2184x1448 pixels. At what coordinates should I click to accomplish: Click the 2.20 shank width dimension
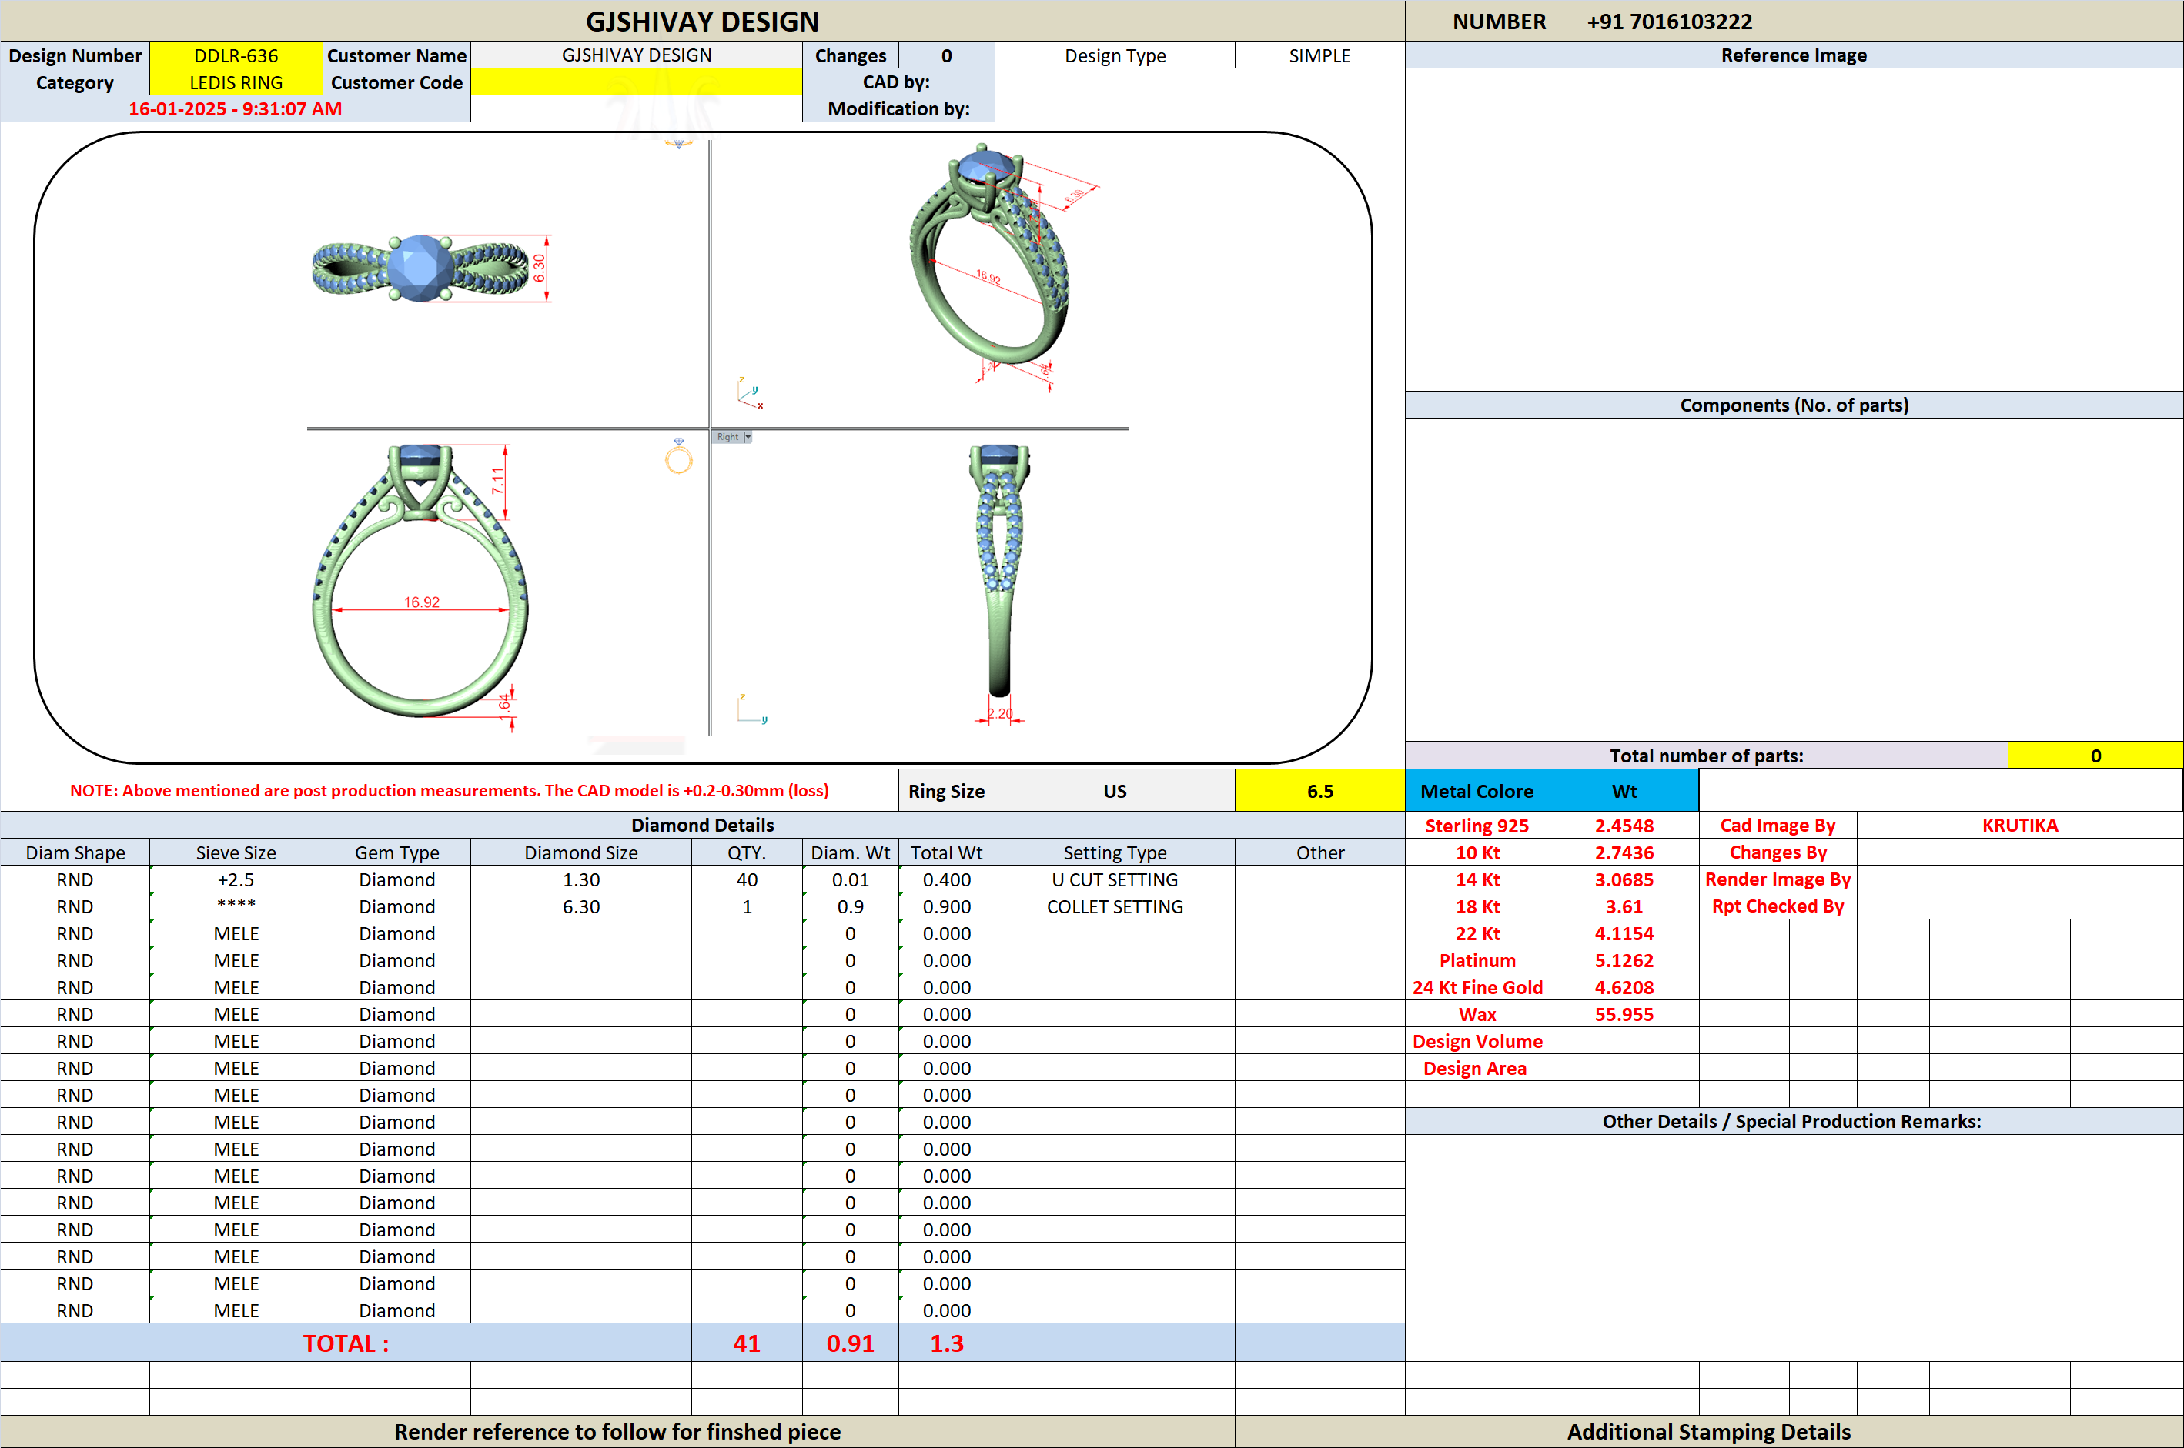tap(999, 713)
